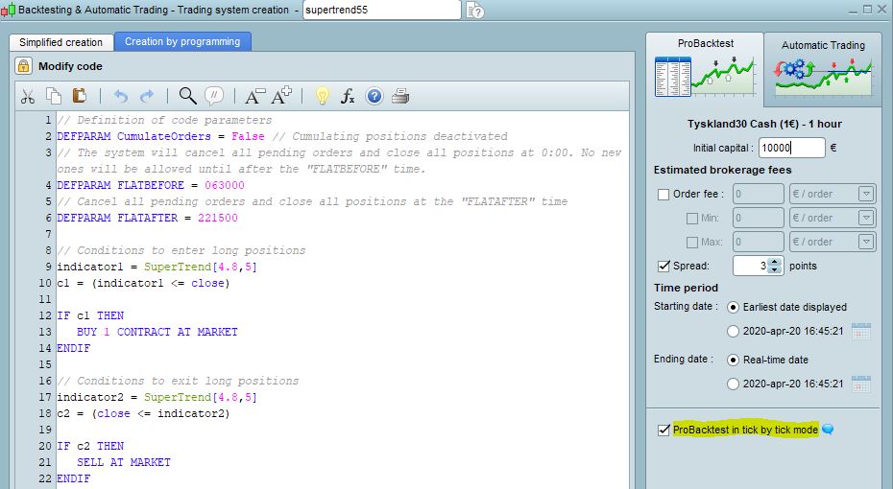Click the Max fee value field

[x=758, y=242]
